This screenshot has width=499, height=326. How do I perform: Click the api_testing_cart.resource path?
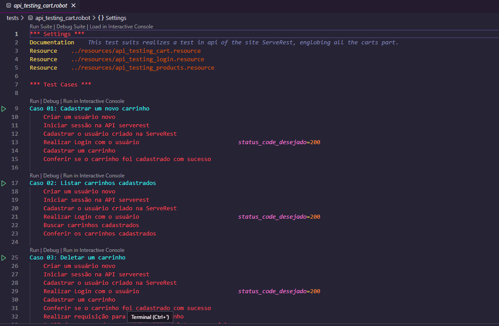point(136,51)
